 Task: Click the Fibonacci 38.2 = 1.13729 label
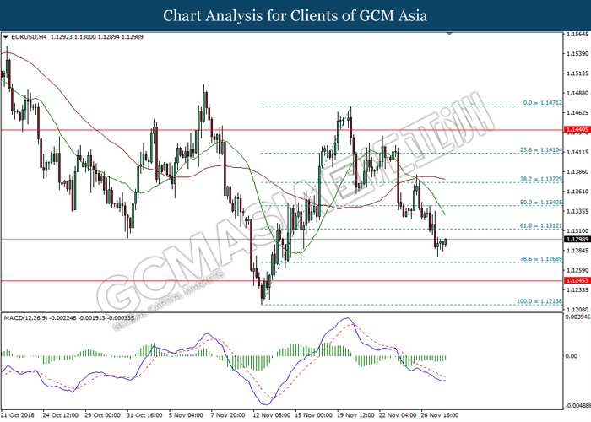(x=541, y=179)
